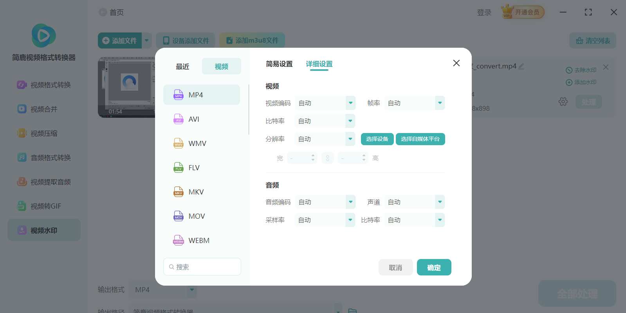Image resolution: width=626 pixels, height=313 pixels.
Task: Pick the WEBM format icon
Action: 179,240
